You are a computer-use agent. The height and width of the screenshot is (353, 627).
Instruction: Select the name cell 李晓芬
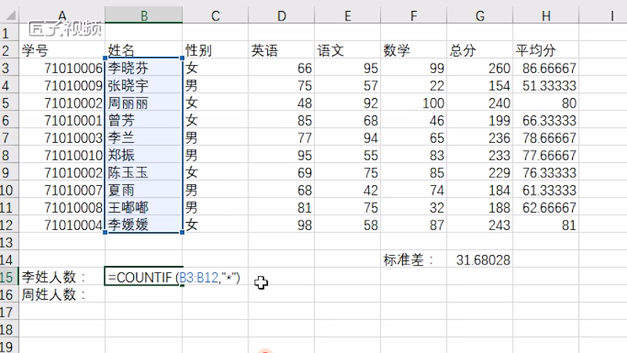click(144, 68)
